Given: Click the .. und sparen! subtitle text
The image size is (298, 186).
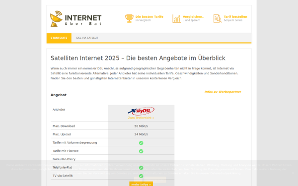Looking at the screenshot, I should [191, 20].
